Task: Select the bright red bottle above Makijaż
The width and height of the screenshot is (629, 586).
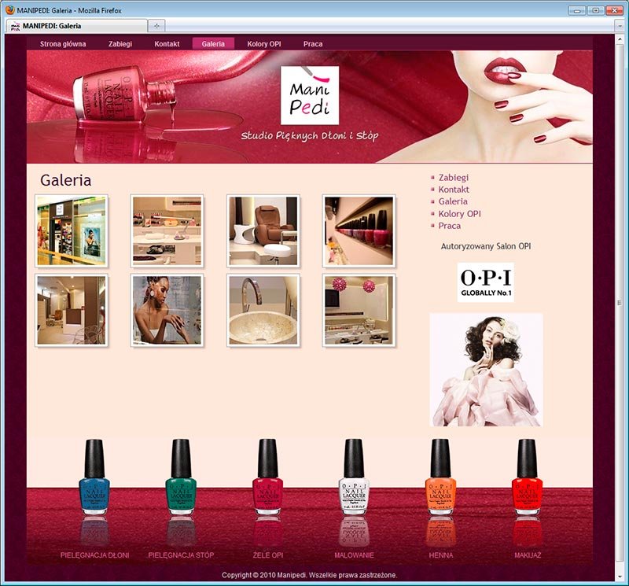Action: [527, 477]
